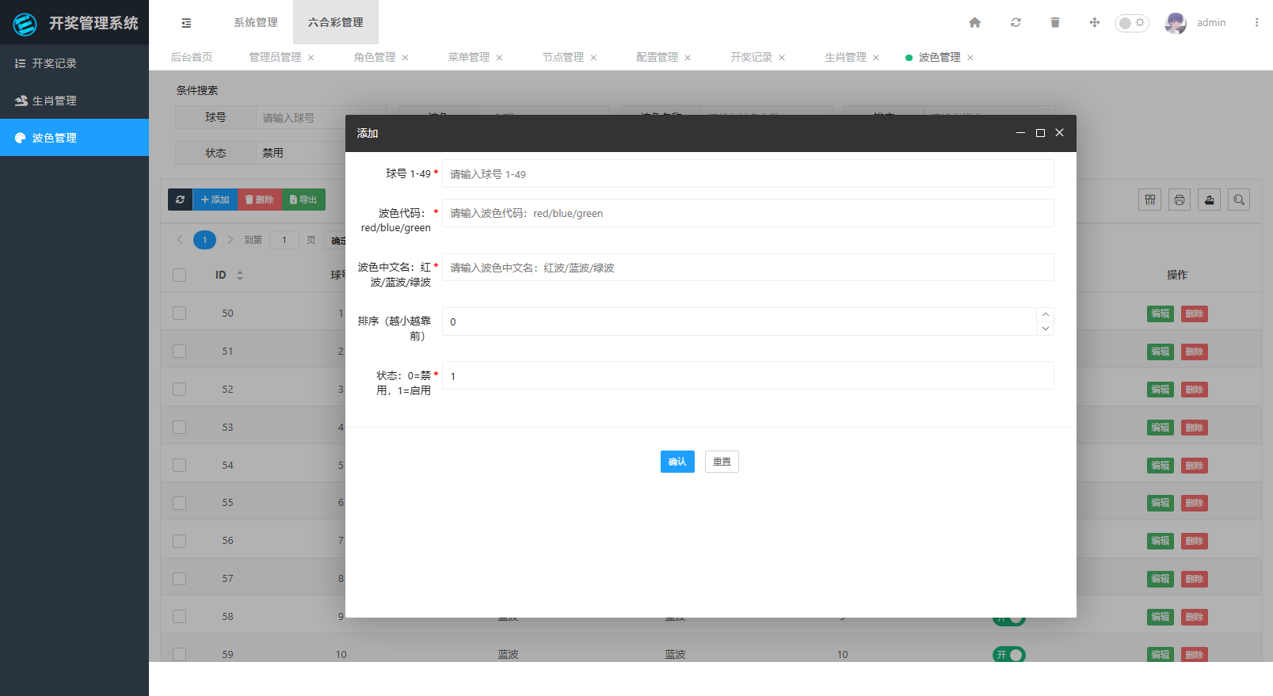1273x696 pixels.
Task: Close the 生肖管理 tab
Action: [876, 58]
